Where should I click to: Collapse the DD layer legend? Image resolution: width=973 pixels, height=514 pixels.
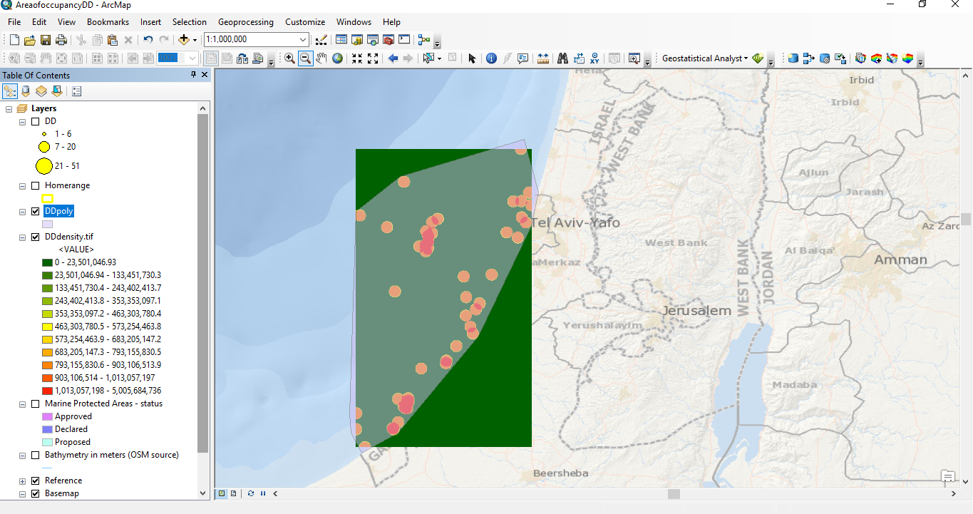(x=23, y=121)
